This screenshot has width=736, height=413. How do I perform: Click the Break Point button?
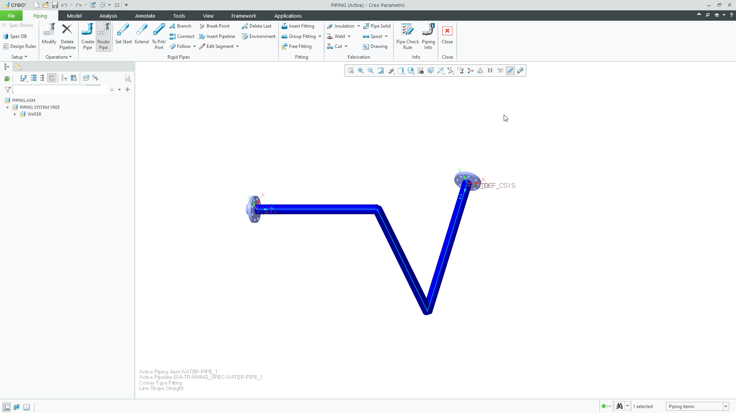[214, 26]
